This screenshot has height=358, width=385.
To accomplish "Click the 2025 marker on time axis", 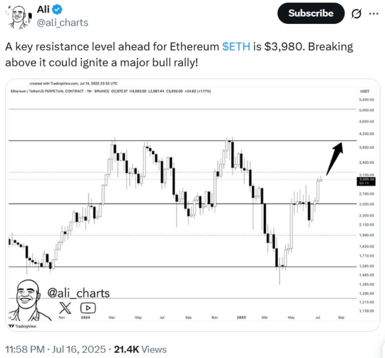I will click(241, 317).
